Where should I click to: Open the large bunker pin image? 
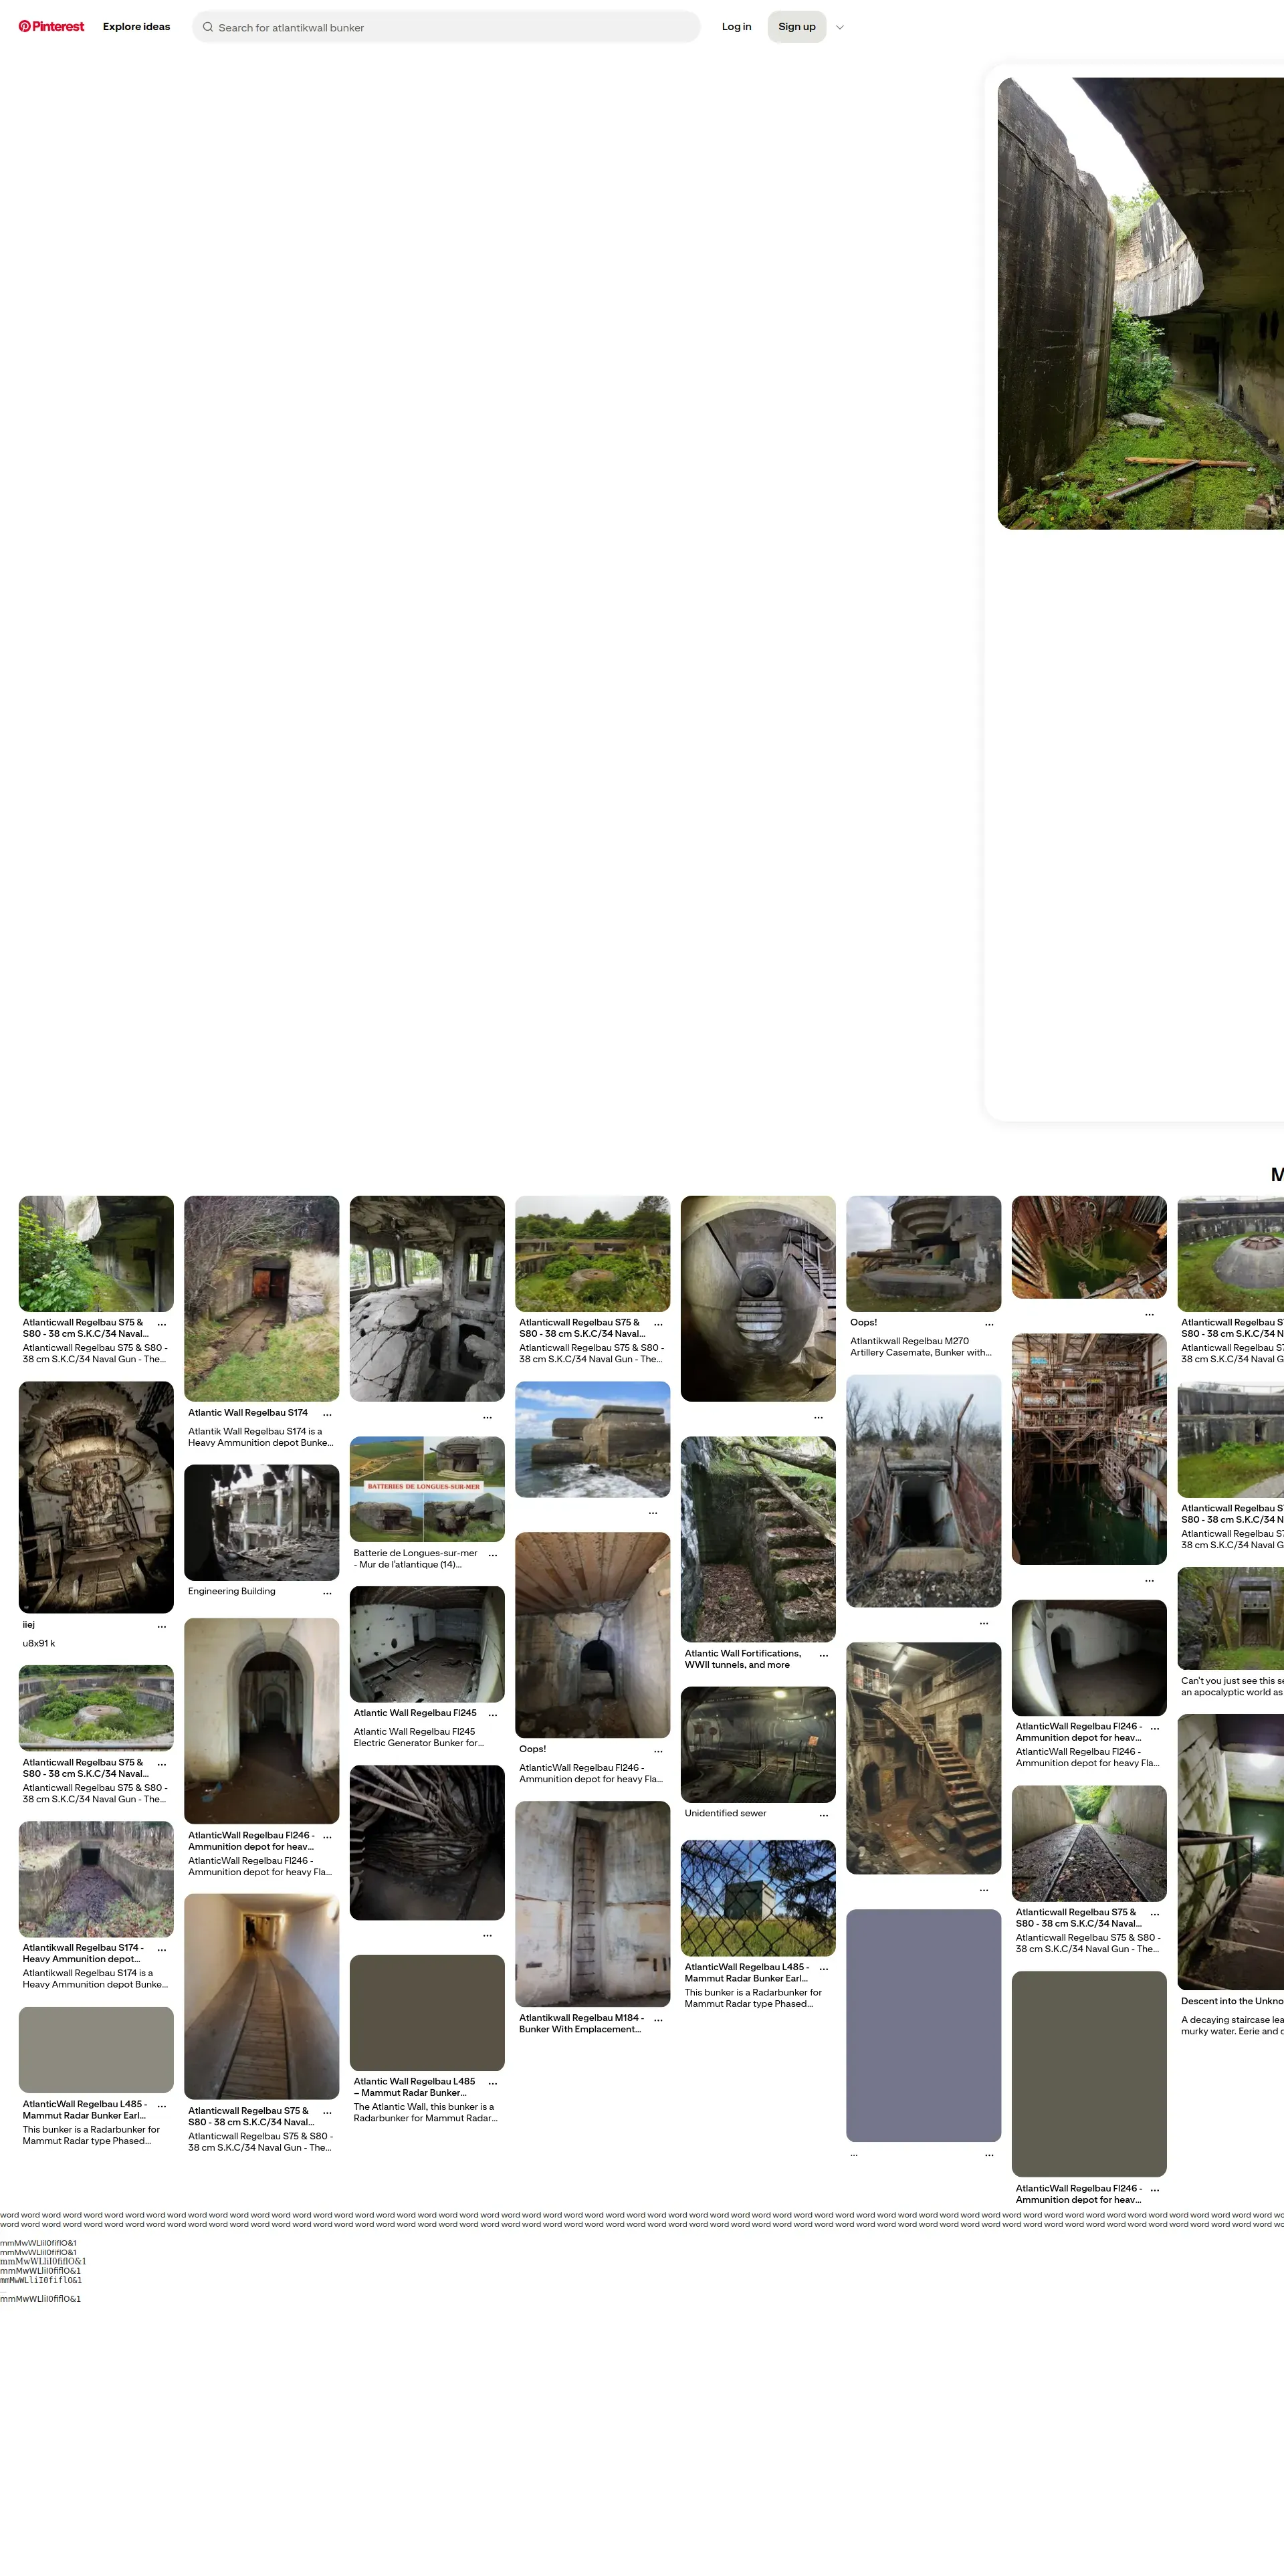pyautogui.click(x=1140, y=303)
